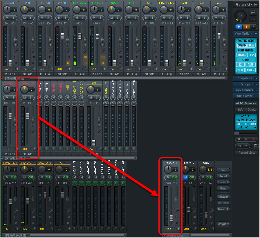Click the T trim icon on P3S channel
The width and height of the screenshot is (260, 238).
33,45
